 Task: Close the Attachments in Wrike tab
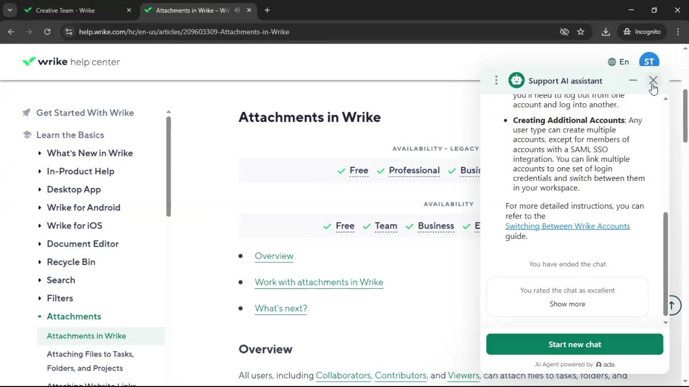coord(249,10)
